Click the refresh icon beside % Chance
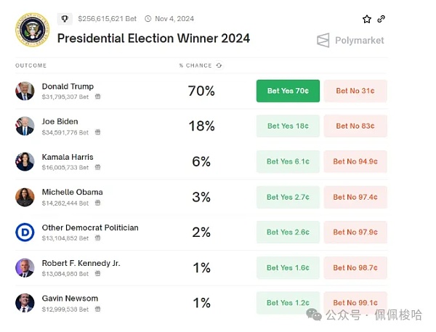Image resolution: width=436 pixels, height=332 pixels. 219,65
